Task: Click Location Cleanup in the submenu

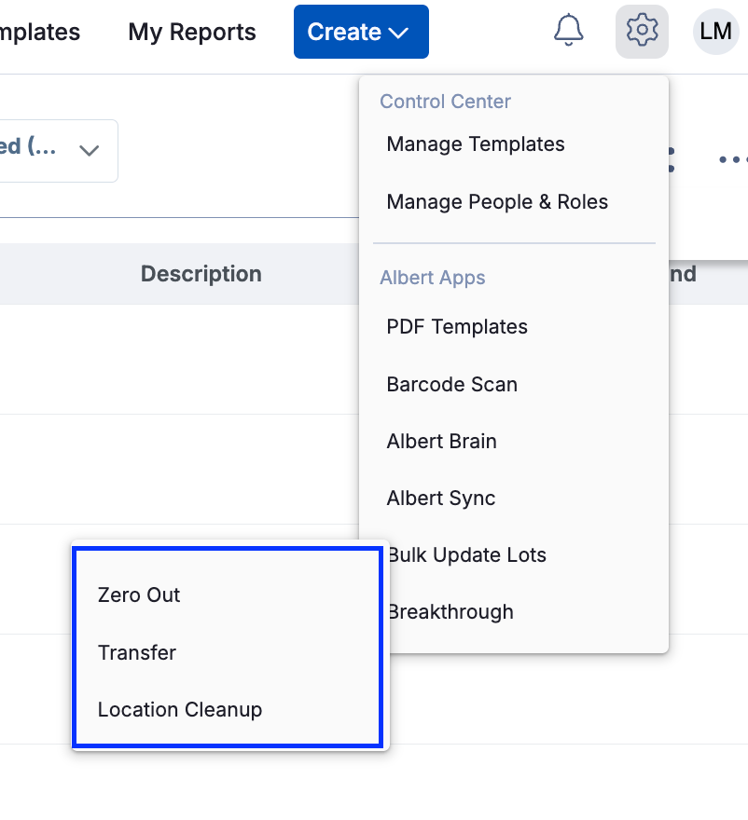Action: click(x=180, y=710)
